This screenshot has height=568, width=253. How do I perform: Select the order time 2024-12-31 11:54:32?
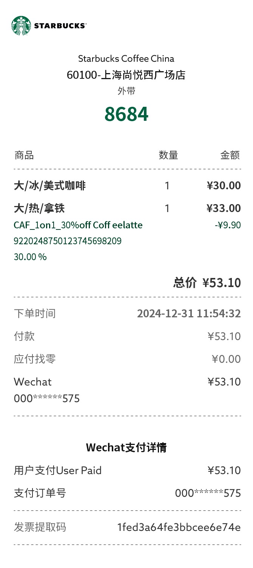point(189,314)
